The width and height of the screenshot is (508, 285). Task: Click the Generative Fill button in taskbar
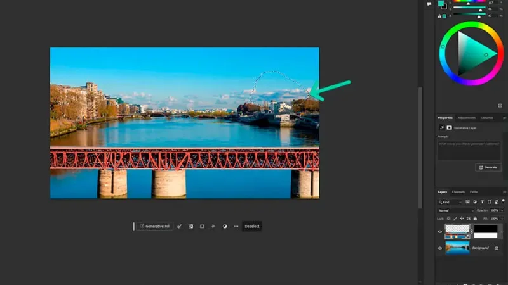tap(154, 226)
